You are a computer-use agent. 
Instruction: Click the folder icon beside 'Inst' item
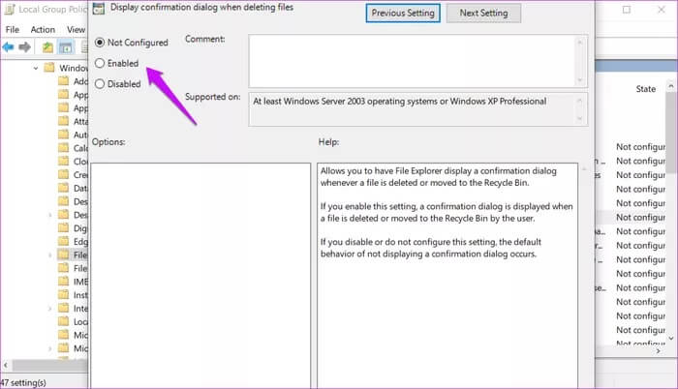[64, 295]
